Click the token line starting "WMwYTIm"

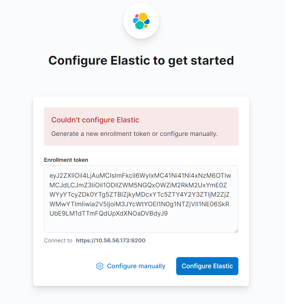pyautogui.click(x=139, y=204)
